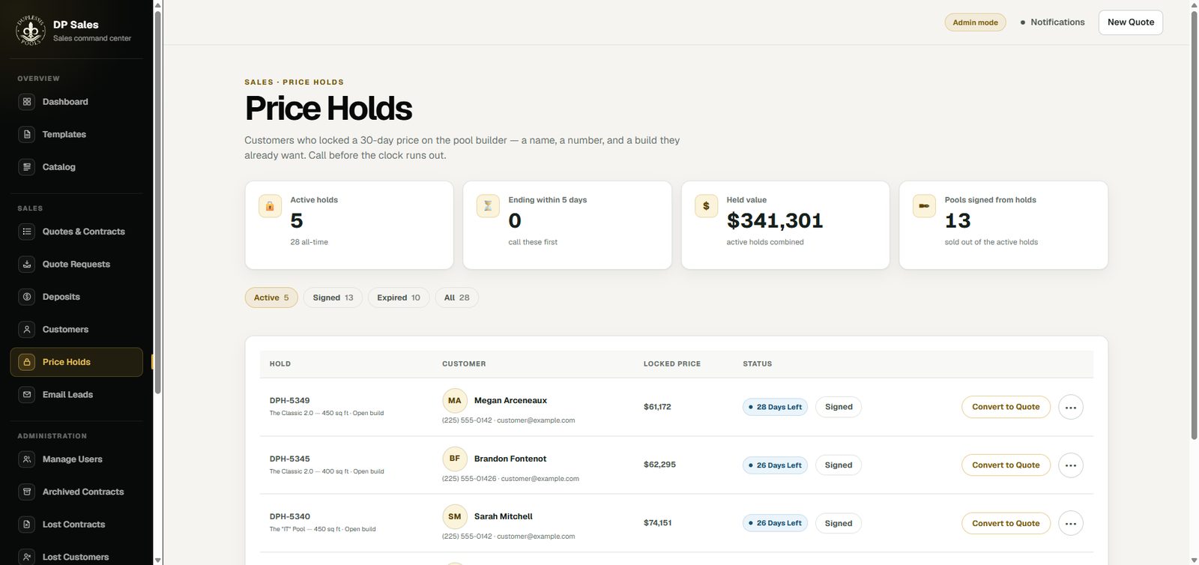Click the Signed pill for DPH-5345
This screenshot has width=1199, height=565.
[839, 465]
